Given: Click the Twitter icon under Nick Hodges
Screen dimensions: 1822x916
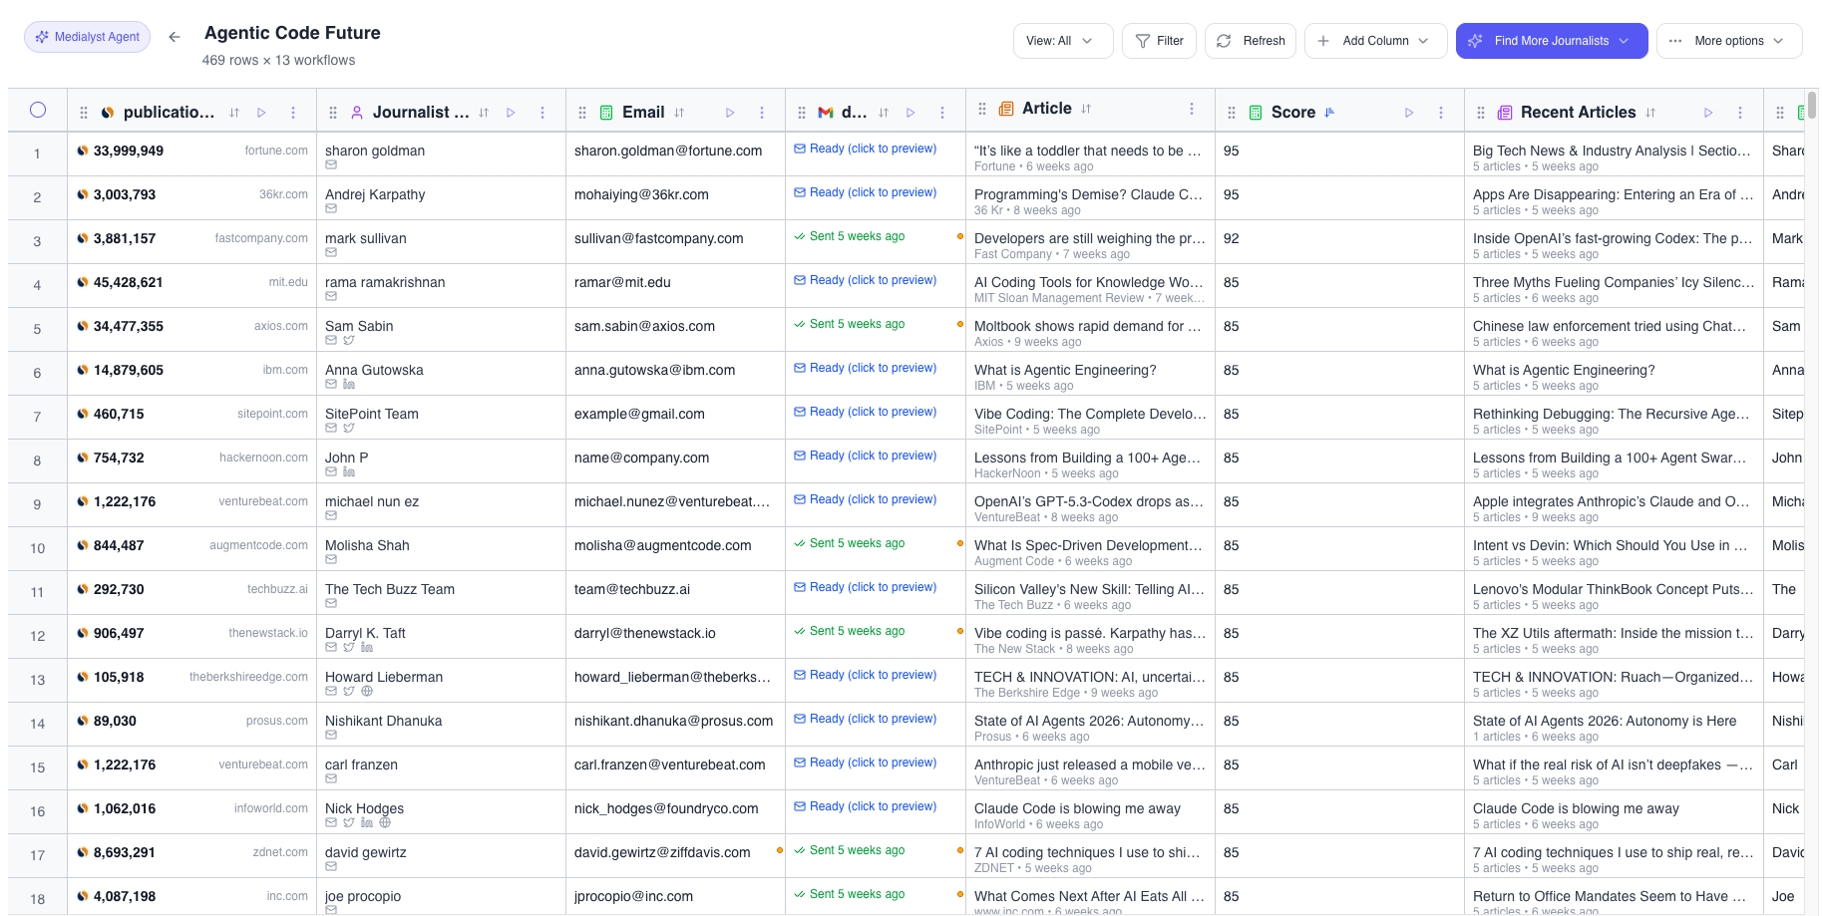Looking at the screenshot, I should pos(349,823).
